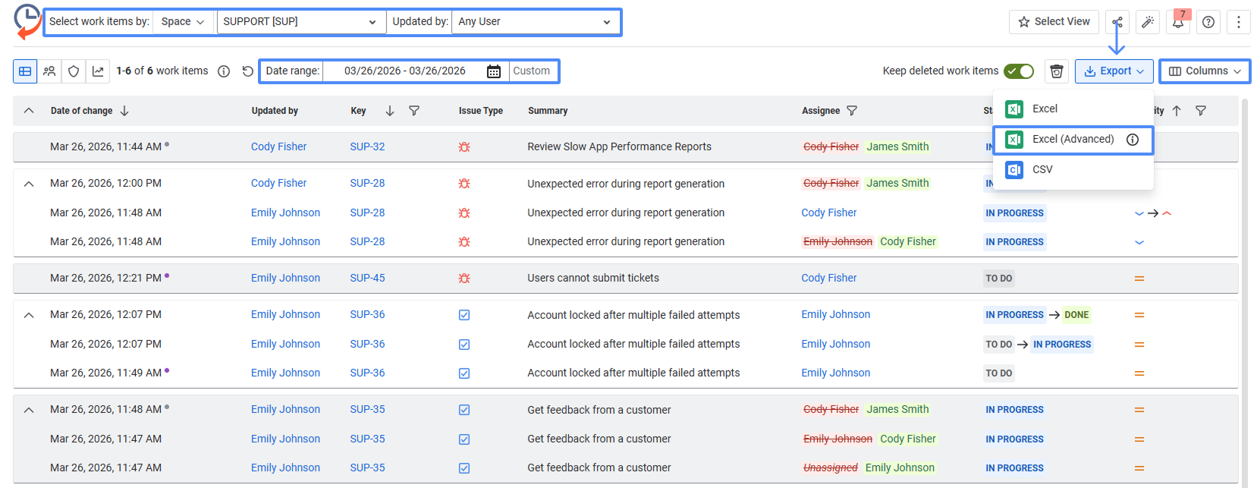Image resolution: width=1257 pixels, height=488 pixels.
Task: Click the deleted items trash icon
Action: click(x=1057, y=71)
